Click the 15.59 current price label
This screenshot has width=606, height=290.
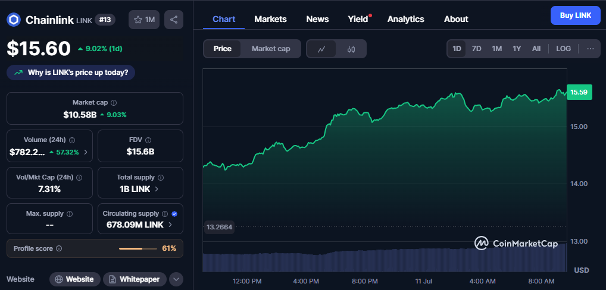579,92
